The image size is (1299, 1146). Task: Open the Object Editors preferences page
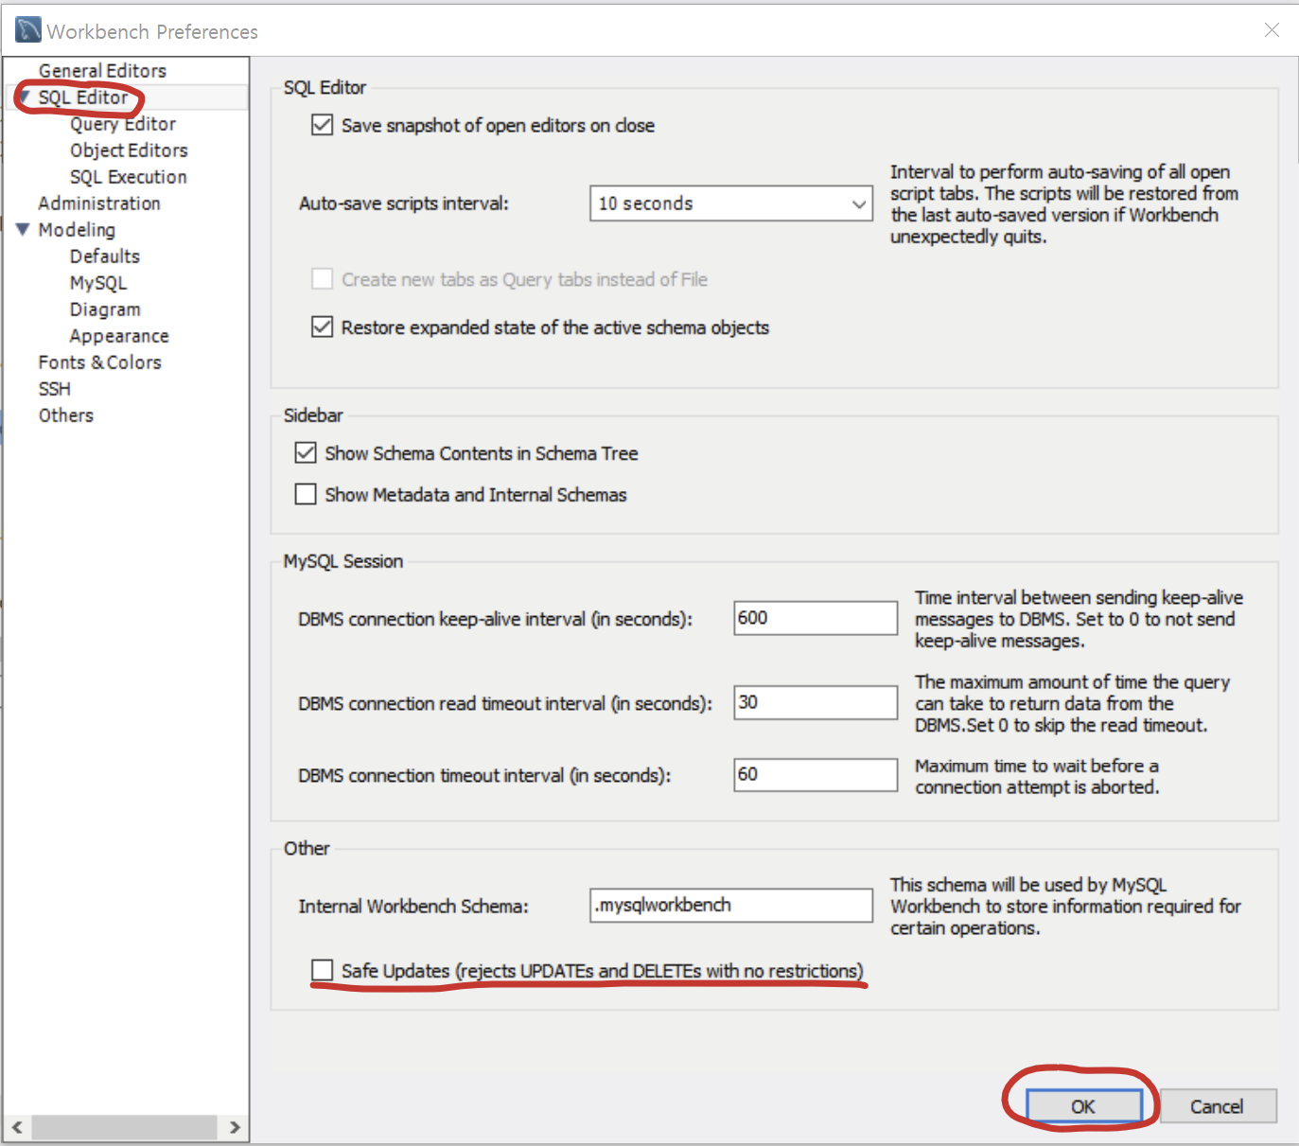[x=129, y=150]
